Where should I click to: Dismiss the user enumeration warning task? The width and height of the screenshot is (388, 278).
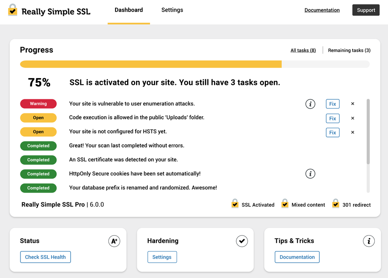click(x=353, y=104)
